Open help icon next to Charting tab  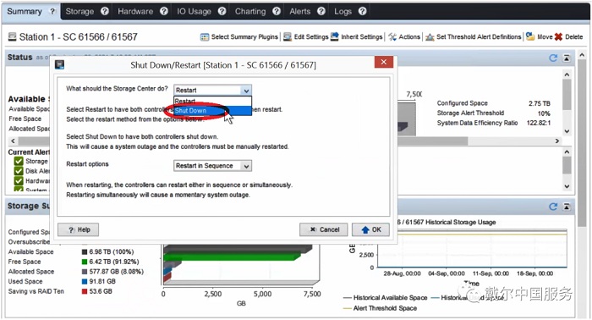click(277, 11)
